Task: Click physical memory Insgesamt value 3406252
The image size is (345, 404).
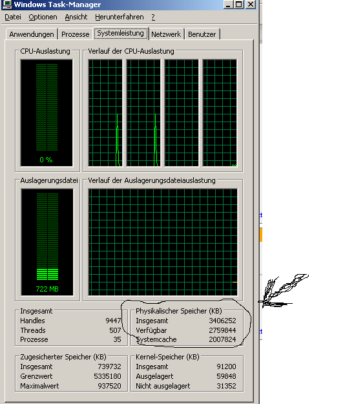Action: tap(222, 321)
